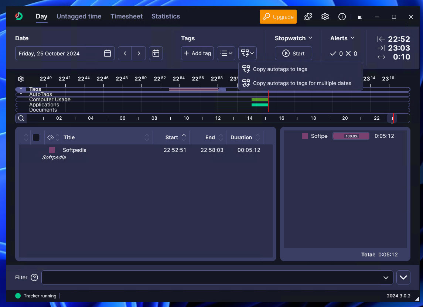Open the calendar picker in date field

pyautogui.click(x=108, y=54)
